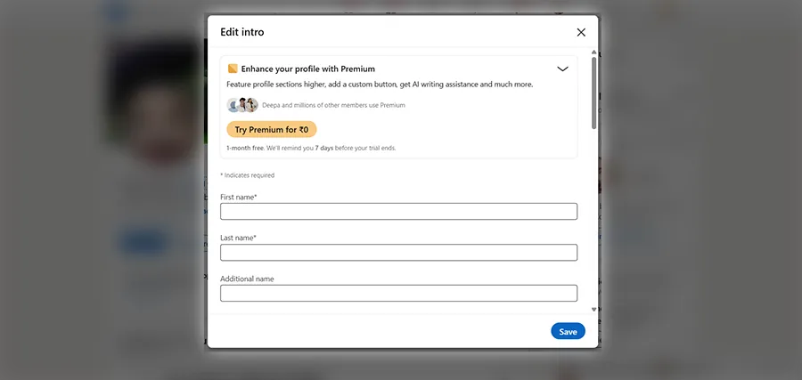The image size is (802, 380).
Task: Click the "Feature profile sections higher" description
Action: point(380,85)
